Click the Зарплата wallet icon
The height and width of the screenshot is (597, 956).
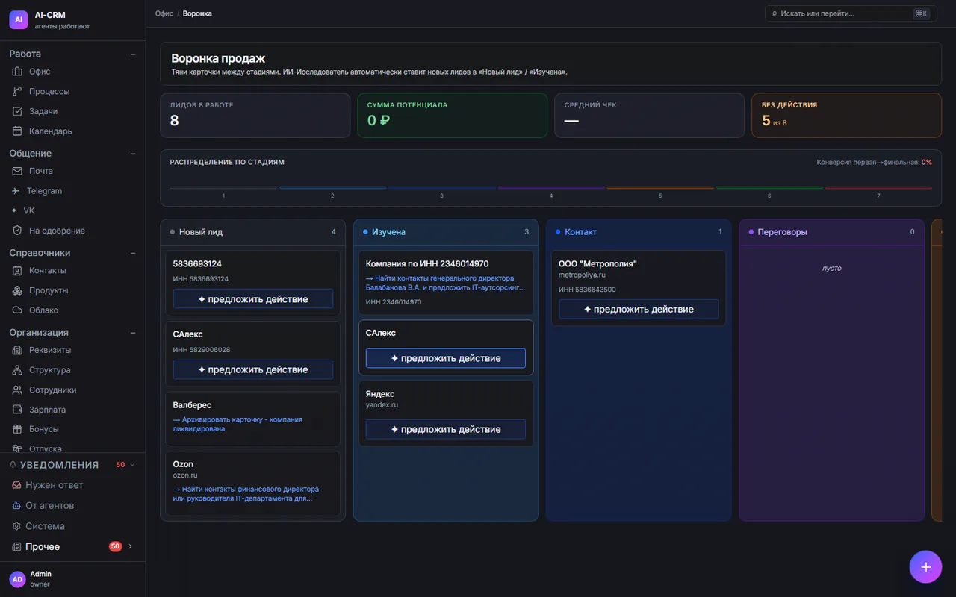pyautogui.click(x=17, y=410)
